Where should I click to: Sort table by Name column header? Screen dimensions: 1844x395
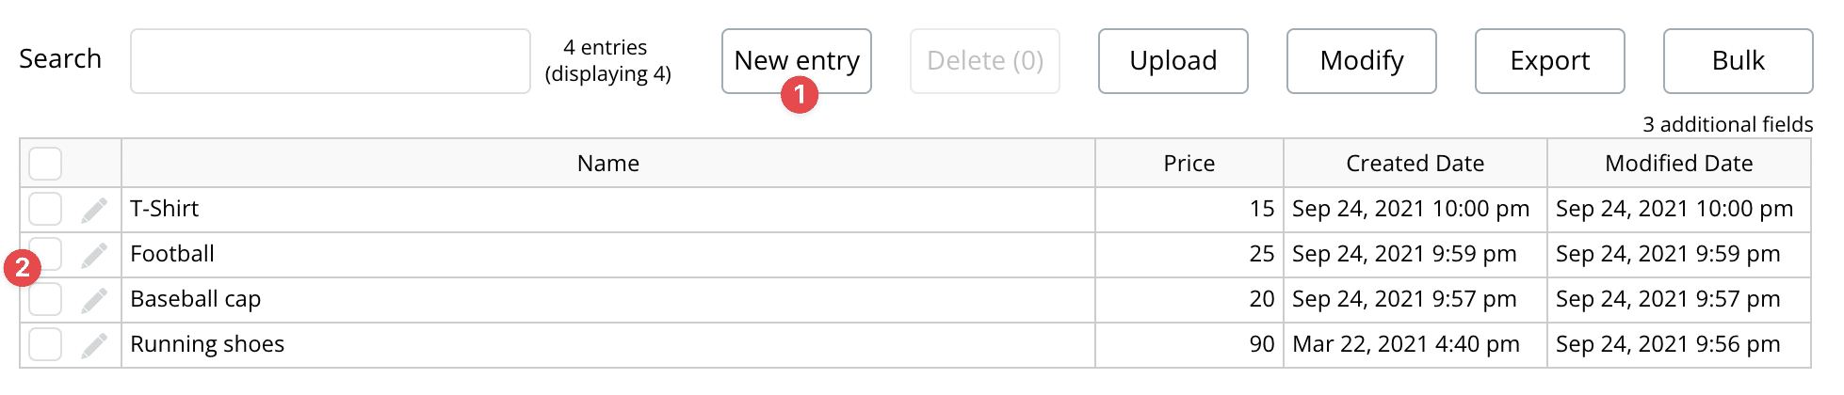pos(608,164)
